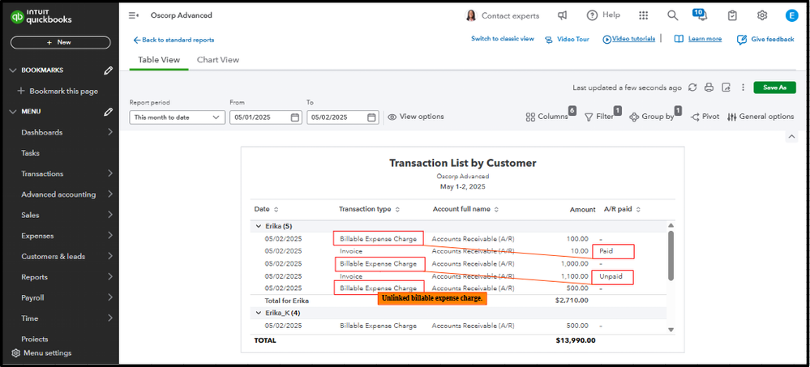The height and width of the screenshot is (367, 810).
Task: Open Reports in the side menu
Action: tap(34, 277)
